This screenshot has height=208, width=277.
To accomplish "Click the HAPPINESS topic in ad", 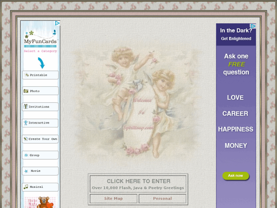I will [236, 129].
